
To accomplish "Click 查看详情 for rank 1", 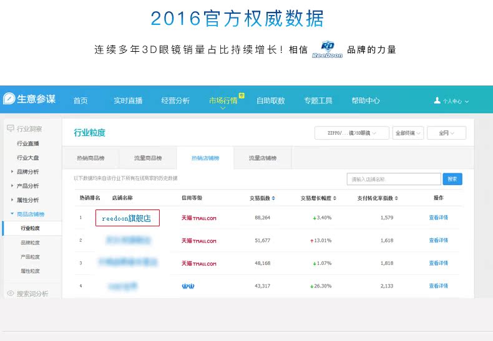I will tap(438, 218).
